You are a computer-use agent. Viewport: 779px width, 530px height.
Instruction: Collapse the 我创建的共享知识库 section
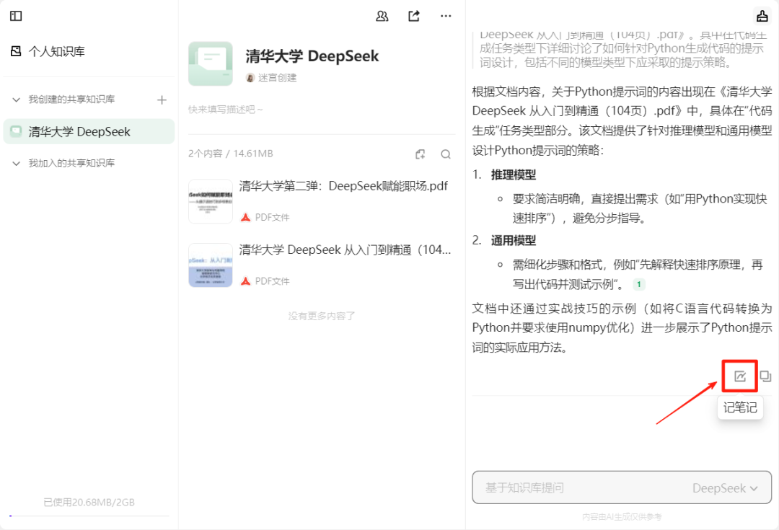pos(16,99)
